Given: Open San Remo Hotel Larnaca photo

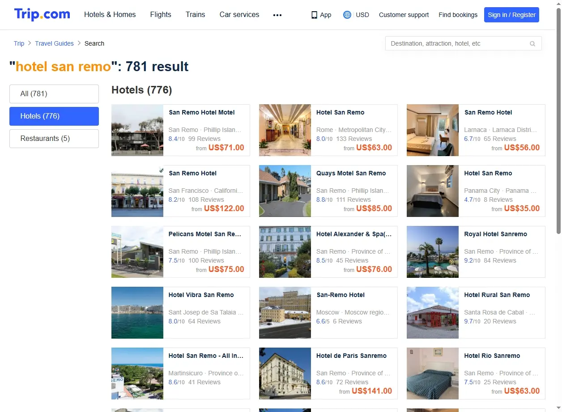Looking at the screenshot, I should [433, 130].
